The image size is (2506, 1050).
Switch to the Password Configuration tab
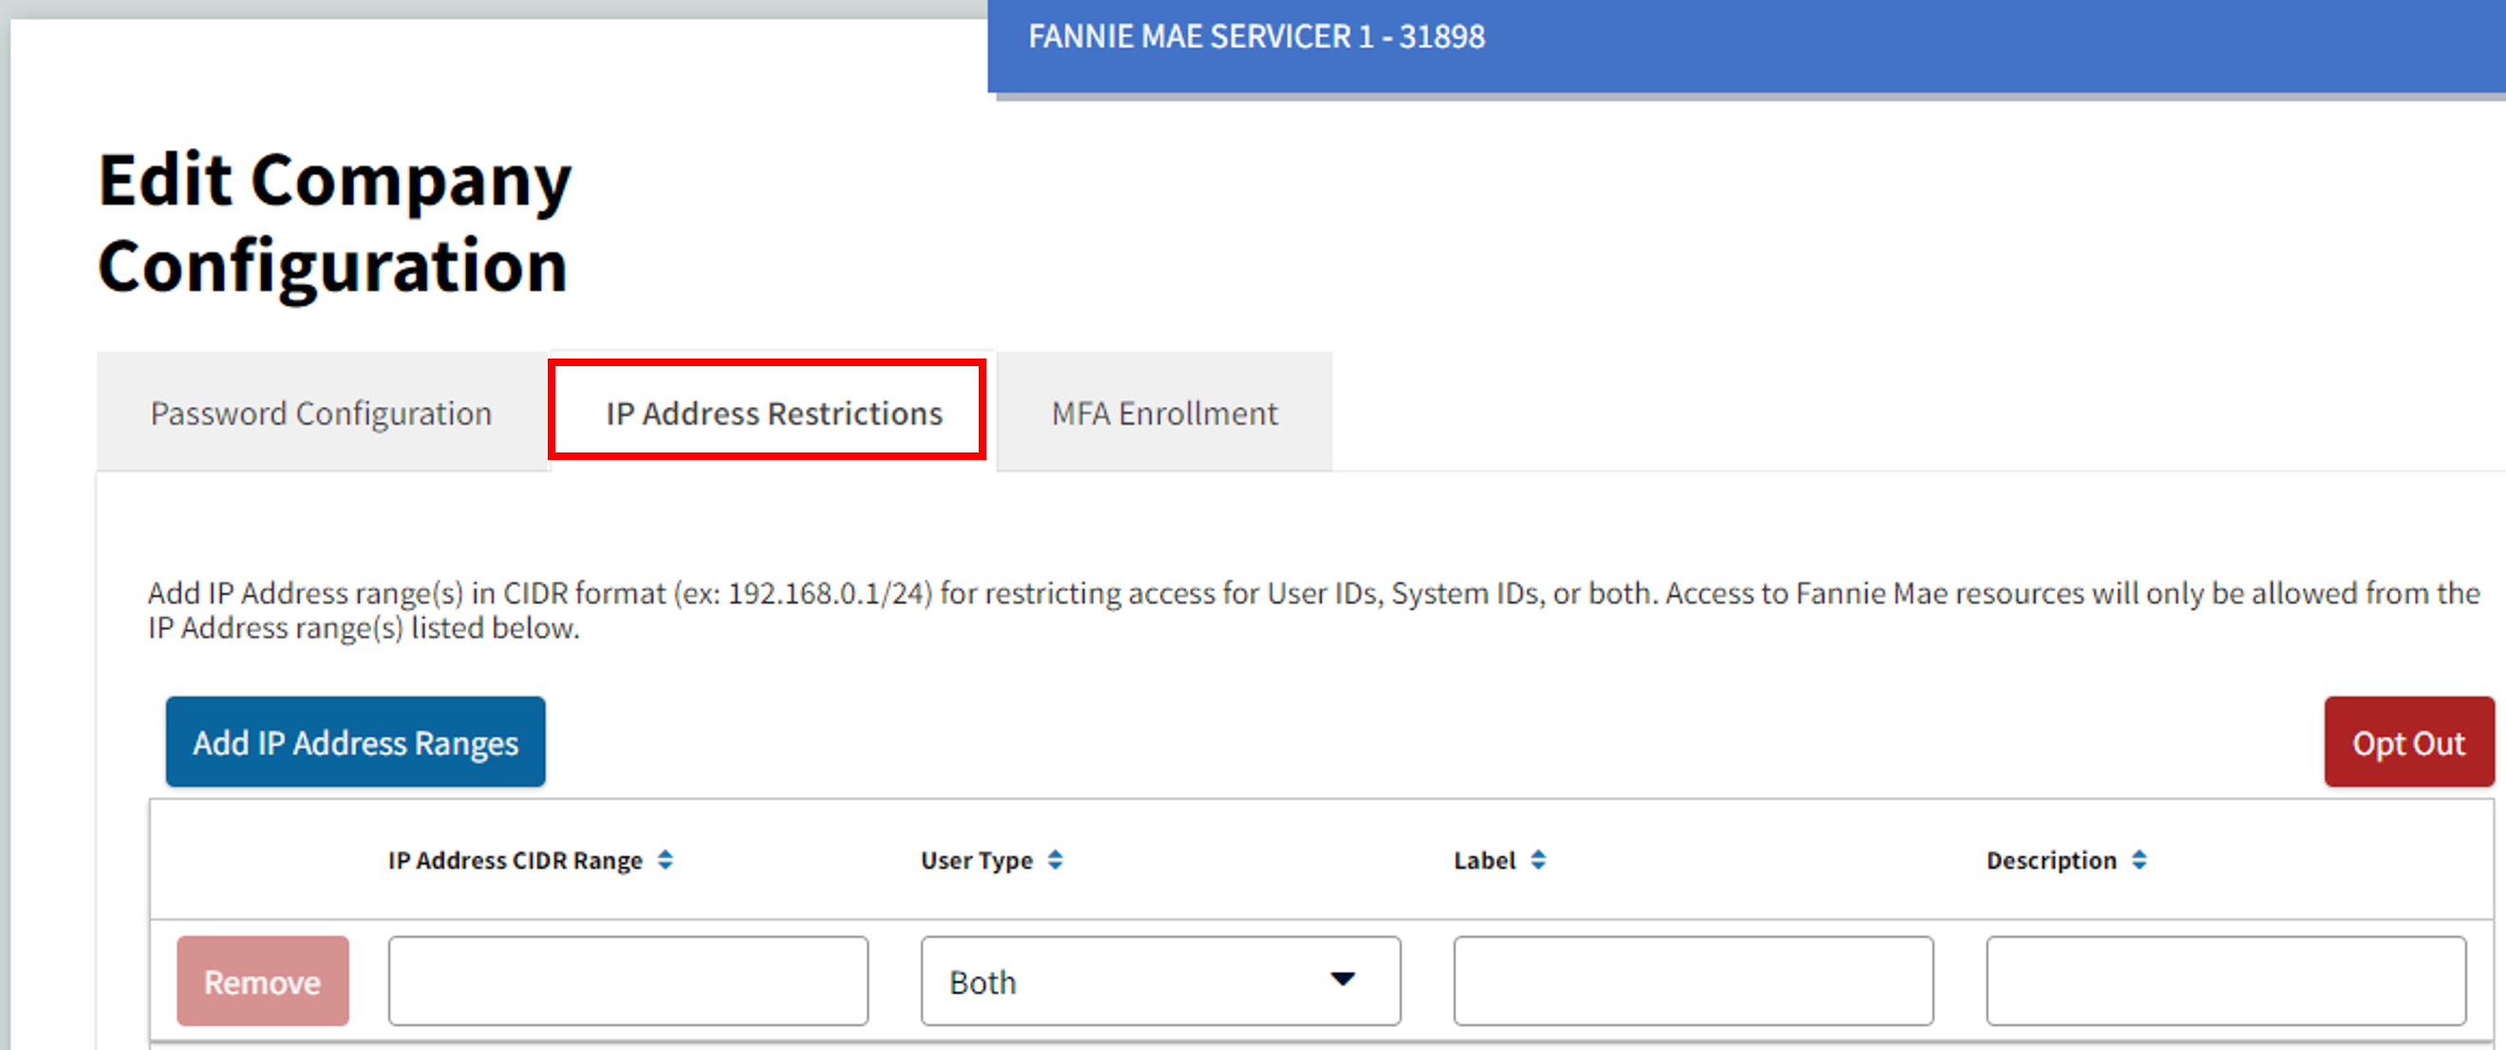point(321,413)
